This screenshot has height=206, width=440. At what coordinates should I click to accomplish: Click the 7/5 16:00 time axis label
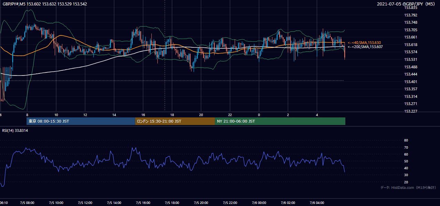(x=143, y=203)
